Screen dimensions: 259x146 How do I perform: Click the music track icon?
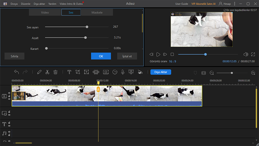tap(4, 133)
